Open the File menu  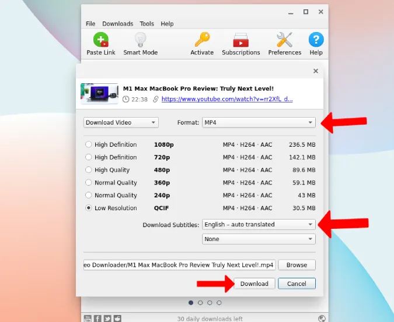click(90, 24)
